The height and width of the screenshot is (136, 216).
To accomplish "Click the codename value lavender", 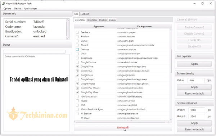I will 39,27.
